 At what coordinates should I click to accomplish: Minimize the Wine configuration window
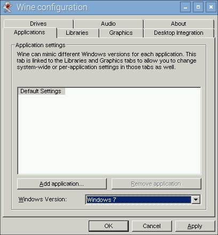(x=185, y=7)
